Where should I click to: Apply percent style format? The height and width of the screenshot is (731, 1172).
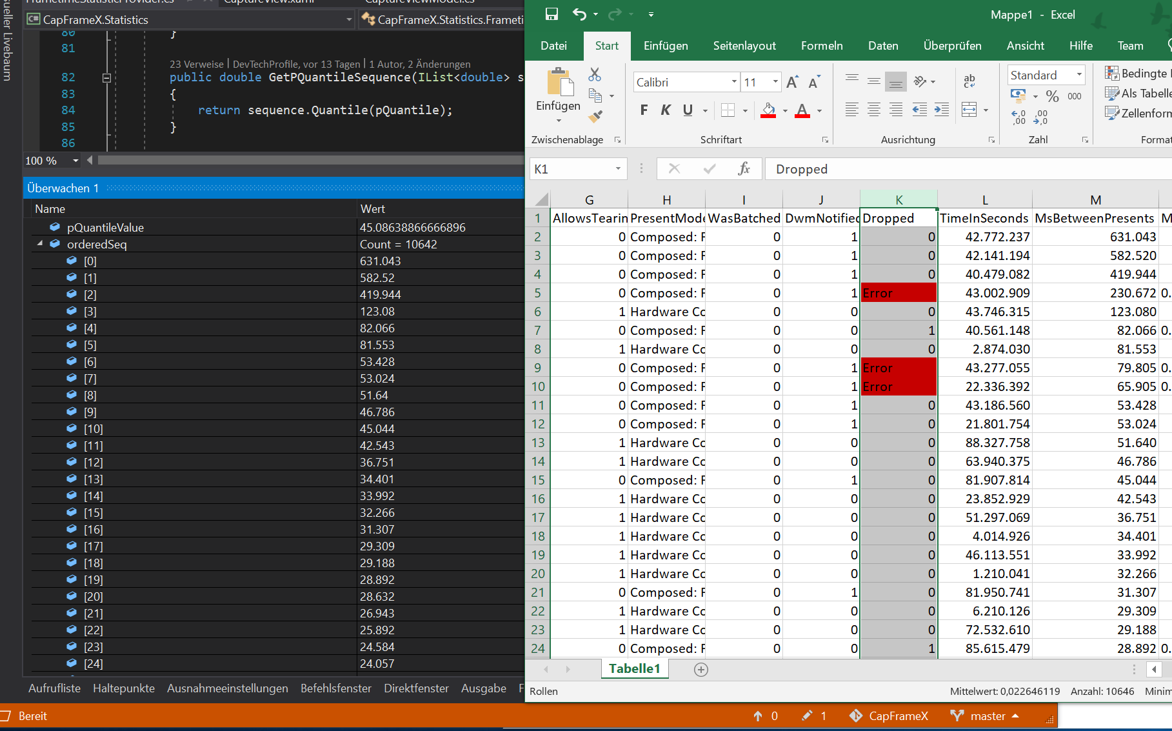coord(1053,96)
